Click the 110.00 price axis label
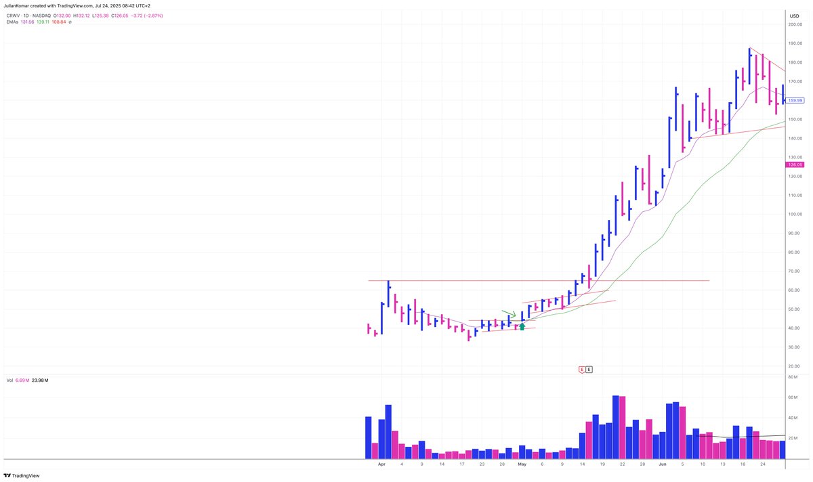 795,195
